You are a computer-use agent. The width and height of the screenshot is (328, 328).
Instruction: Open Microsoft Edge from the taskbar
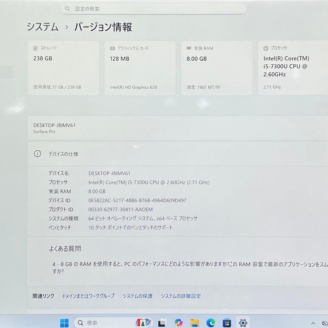tap(211, 323)
